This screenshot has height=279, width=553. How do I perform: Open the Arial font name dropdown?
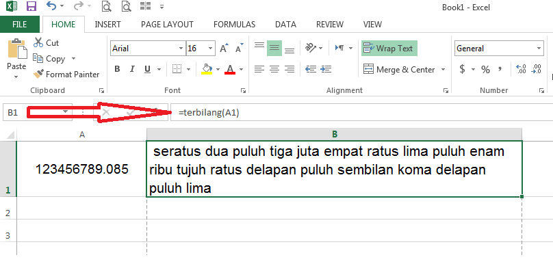181,49
